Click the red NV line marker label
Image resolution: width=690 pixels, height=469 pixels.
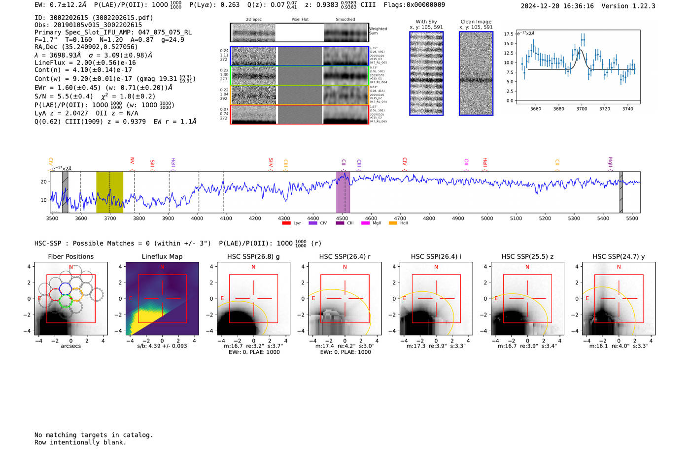coord(132,161)
